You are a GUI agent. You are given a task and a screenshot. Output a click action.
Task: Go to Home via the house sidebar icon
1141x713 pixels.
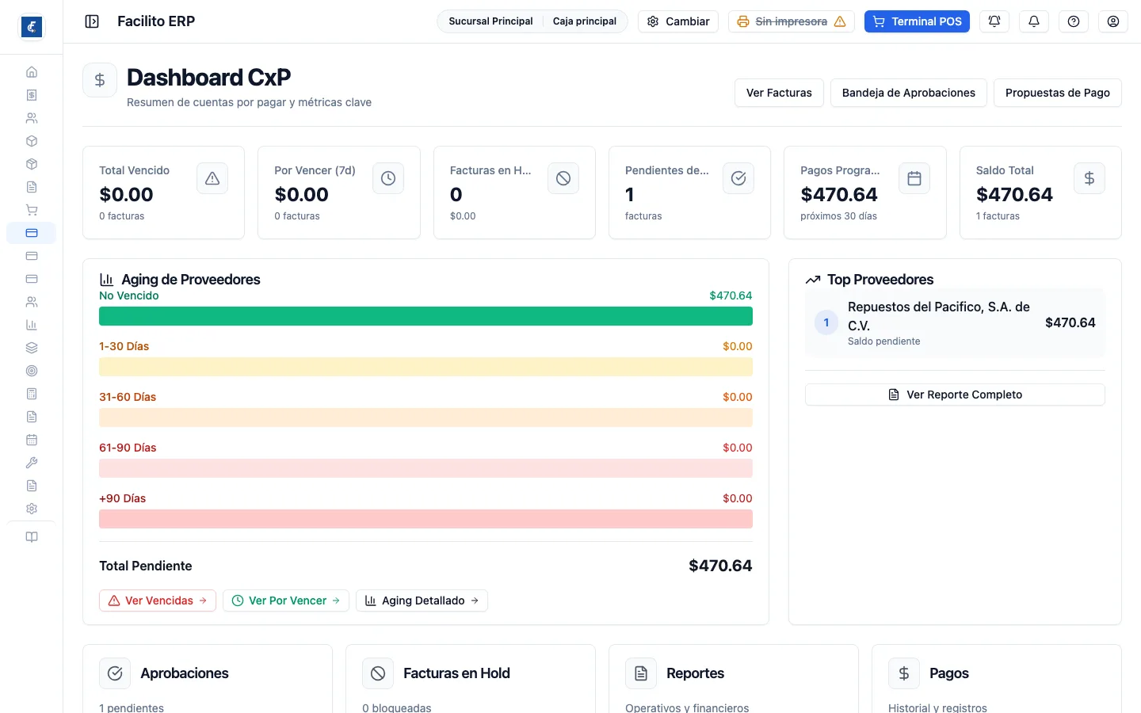pyautogui.click(x=32, y=72)
